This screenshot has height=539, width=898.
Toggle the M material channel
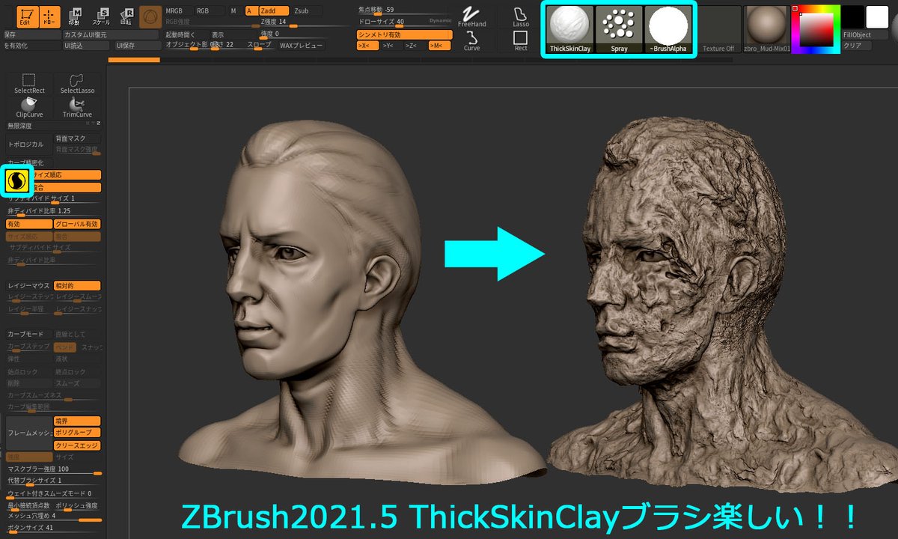pos(233,11)
